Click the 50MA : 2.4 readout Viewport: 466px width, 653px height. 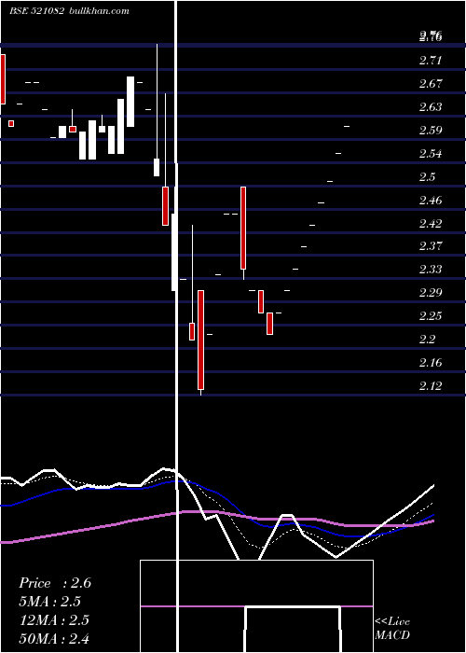point(54,638)
